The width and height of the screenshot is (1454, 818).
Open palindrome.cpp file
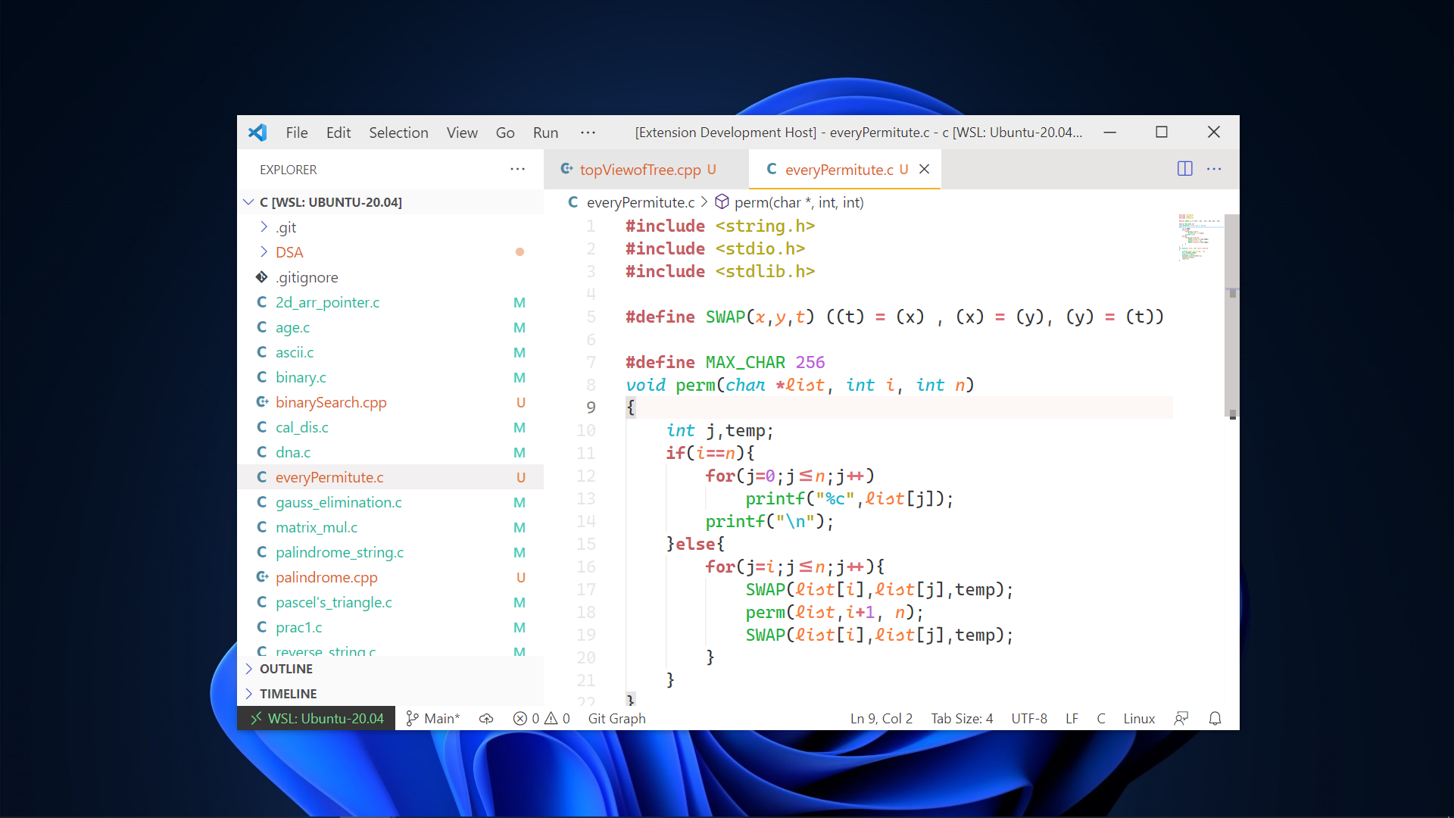click(x=391, y=577)
